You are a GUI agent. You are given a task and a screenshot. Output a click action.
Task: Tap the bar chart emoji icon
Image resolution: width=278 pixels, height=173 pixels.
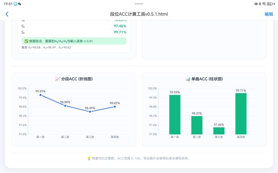click(188, 79)
